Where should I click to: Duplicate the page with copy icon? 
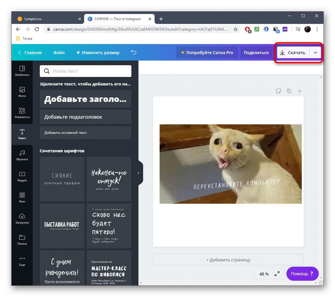click(289, 91)
